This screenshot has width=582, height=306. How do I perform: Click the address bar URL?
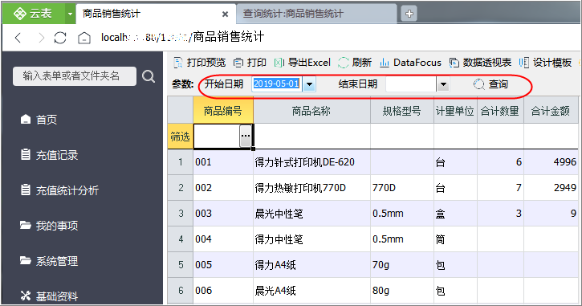(182, 37)
